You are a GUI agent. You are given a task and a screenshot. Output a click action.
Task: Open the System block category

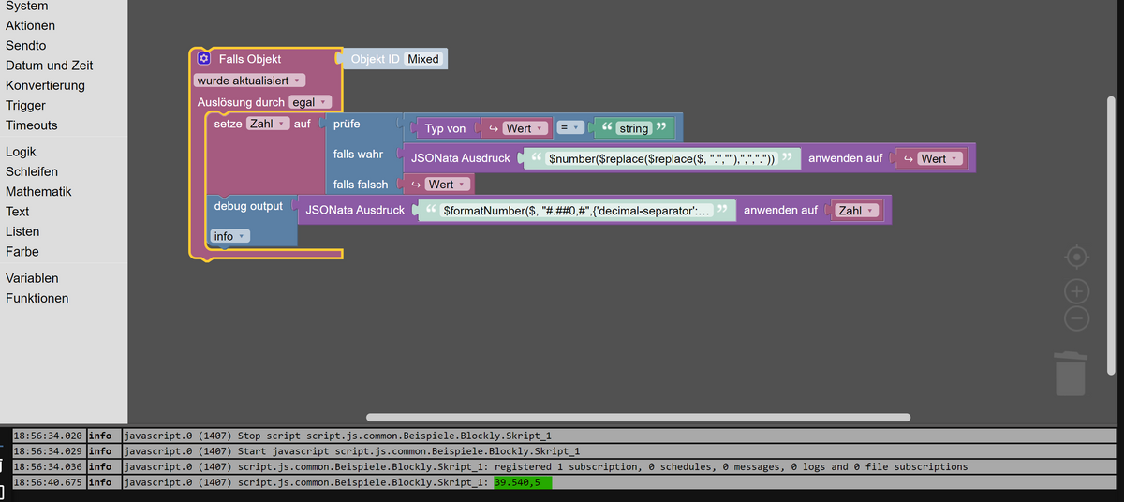click(x=27, y=6)
